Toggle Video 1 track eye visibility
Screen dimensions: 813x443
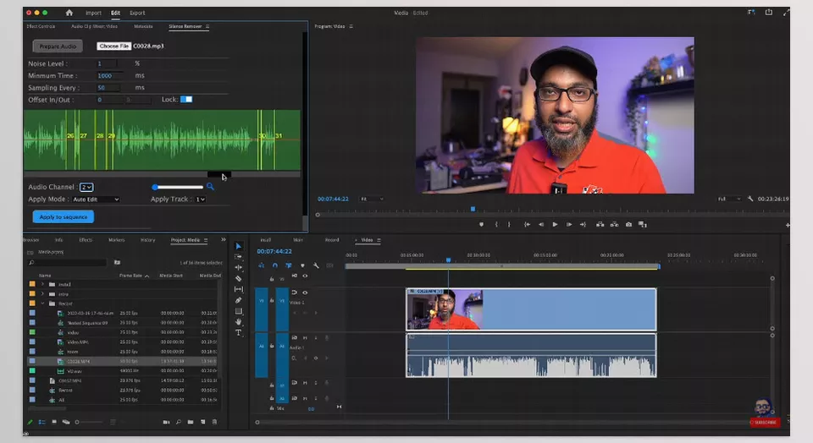pos(305,293)
